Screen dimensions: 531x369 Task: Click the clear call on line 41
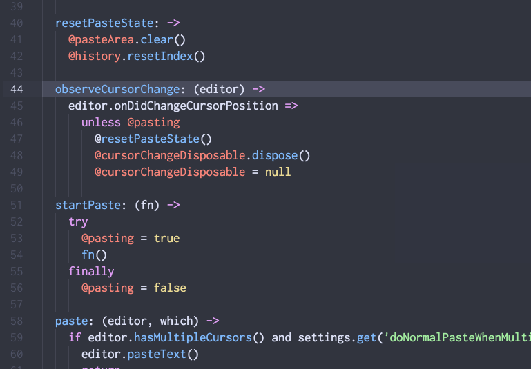tap(157, 39)
